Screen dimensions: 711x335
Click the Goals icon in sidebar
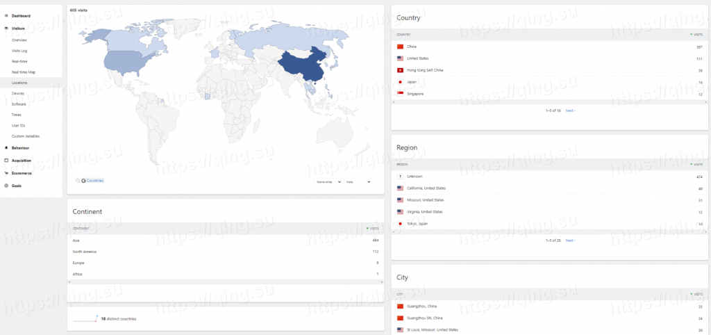click(x=6, y=186)
